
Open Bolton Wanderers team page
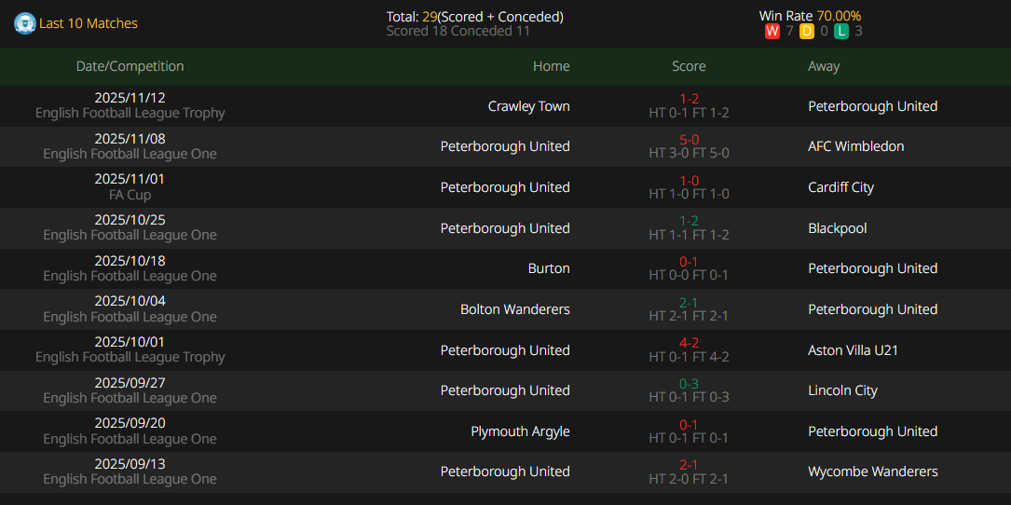coord(514,309)
